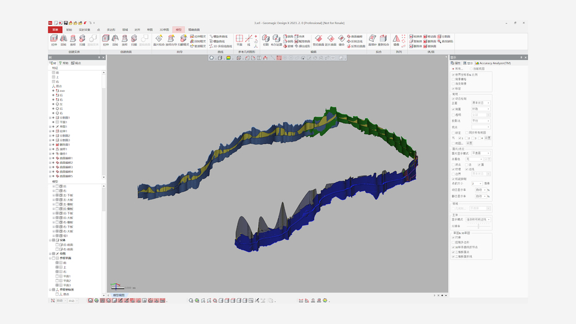Select the surface 放样 tool in 创建曲面 group

125,40
